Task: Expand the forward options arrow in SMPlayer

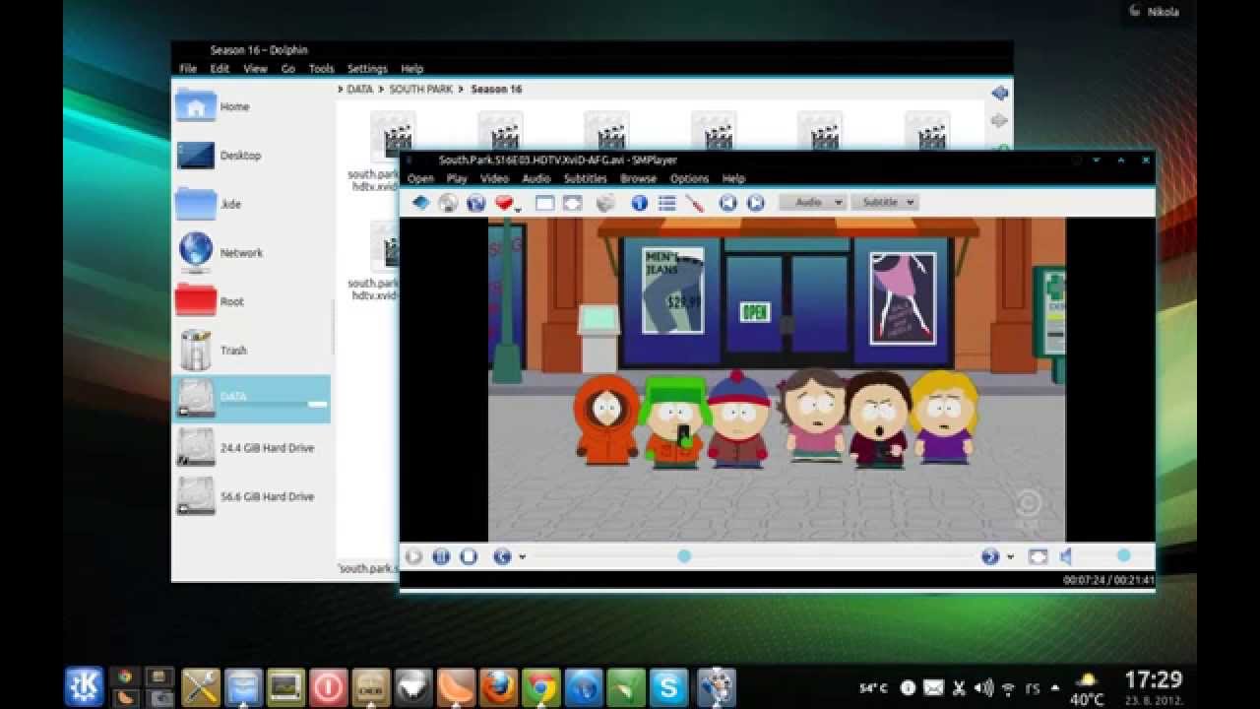Action: click(x=1010, y=557)
